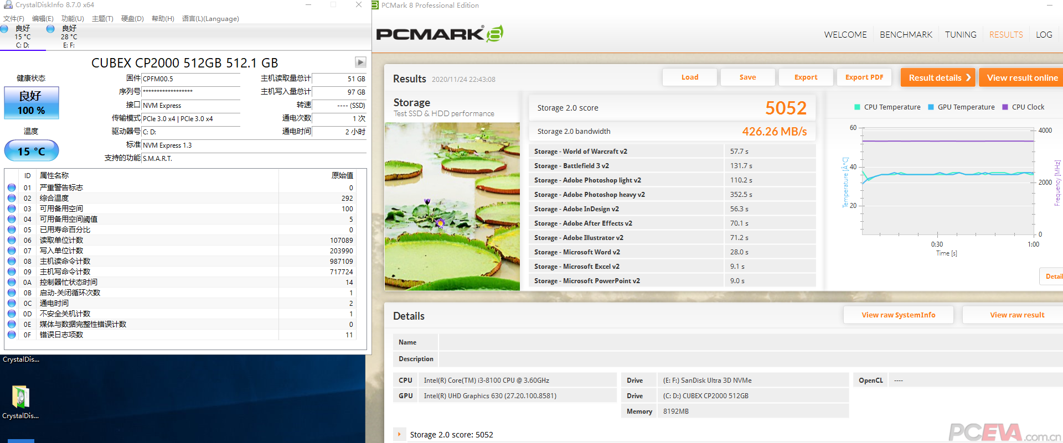Click the Storage 2.0 score value 5052
Image resolution: width=1063 pixels, height=443 pixels.
click(x=786, y=108)
